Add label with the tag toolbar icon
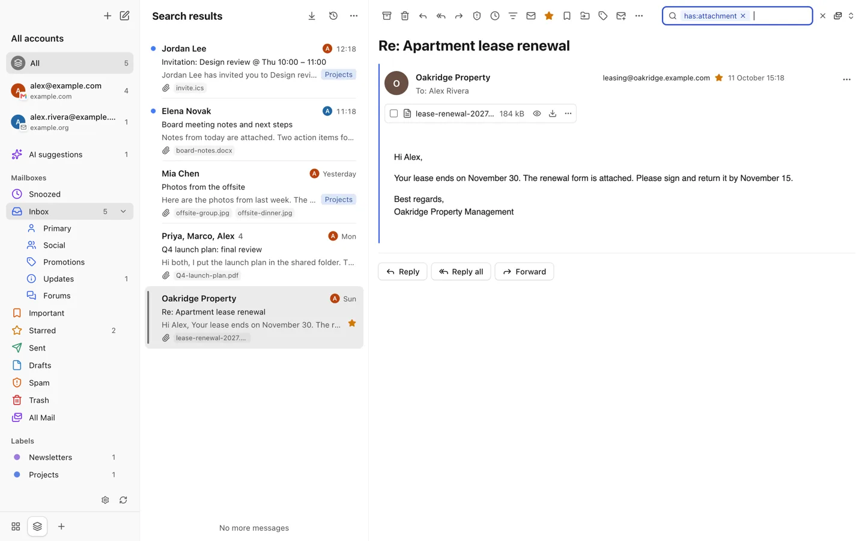This screenshot has height=541, width=865. tap(603, 16)
